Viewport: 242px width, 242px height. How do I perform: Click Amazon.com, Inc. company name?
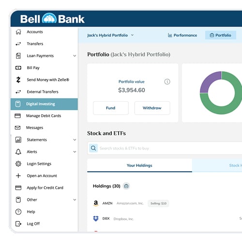point(130,203)
